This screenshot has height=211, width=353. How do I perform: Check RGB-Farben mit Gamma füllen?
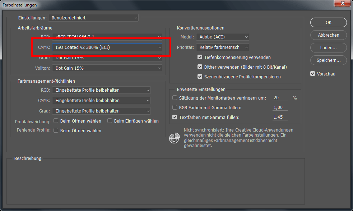pos(175,107)
